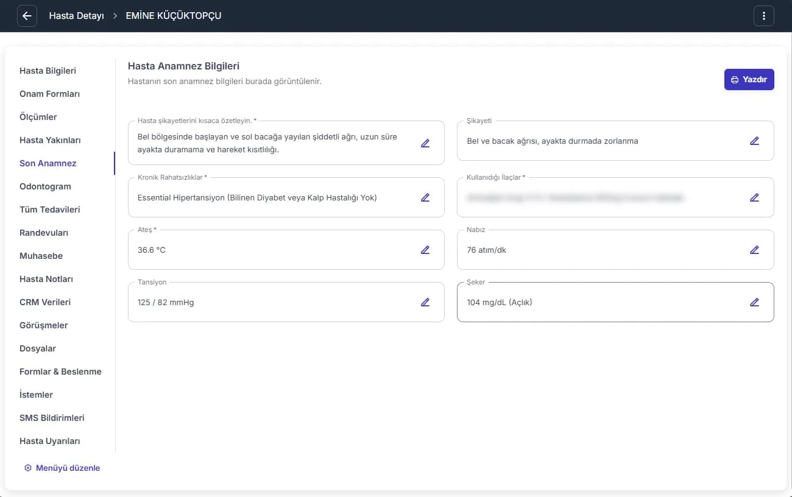Select the Son Anamnez menu item
The width and height of the screenshot is (792, 497).
[48, 163]
